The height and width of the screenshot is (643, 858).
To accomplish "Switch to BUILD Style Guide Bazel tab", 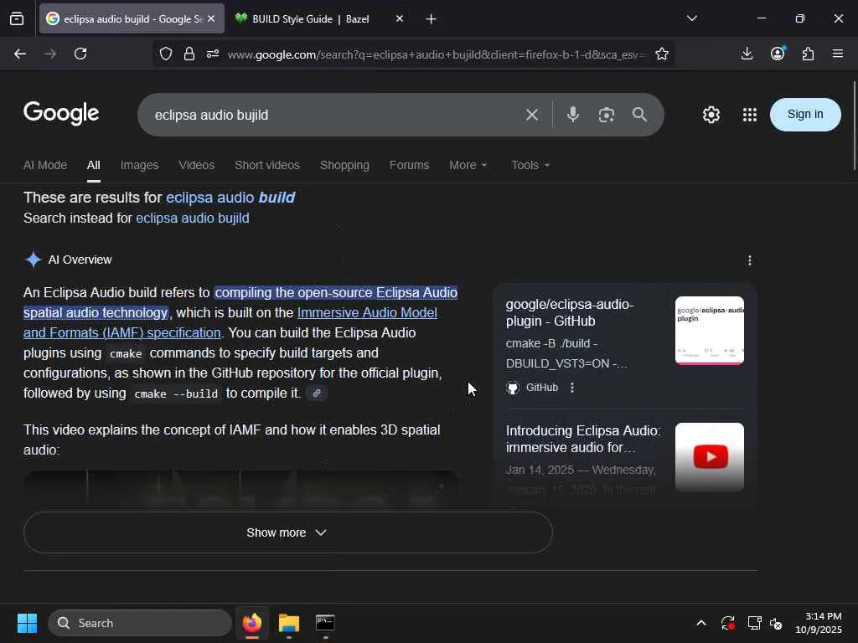I will point(310,19).
